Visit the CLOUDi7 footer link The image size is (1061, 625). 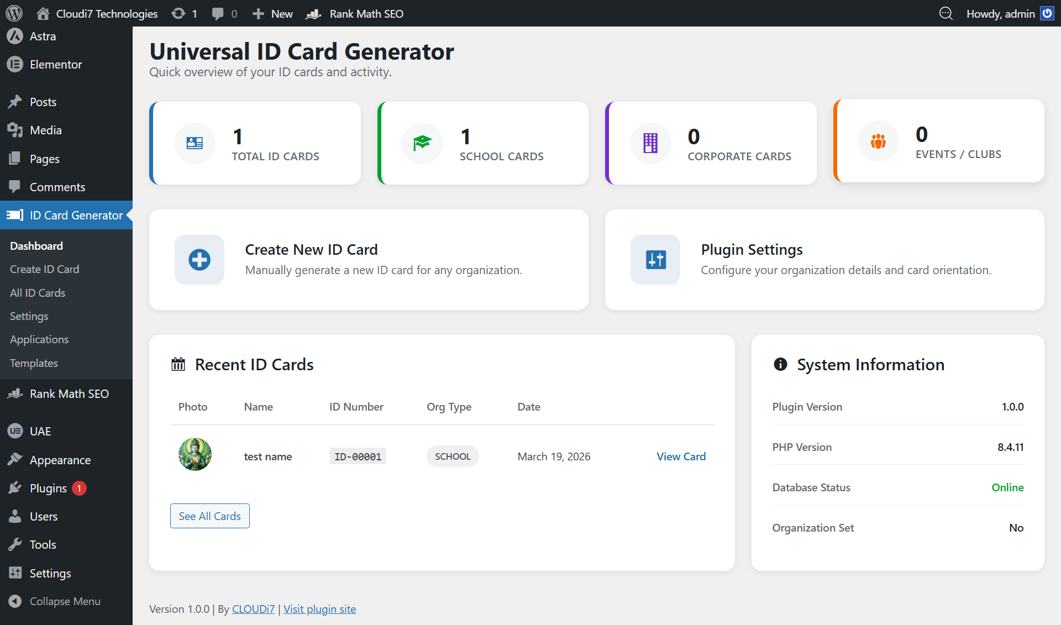(x=253, y=609)
